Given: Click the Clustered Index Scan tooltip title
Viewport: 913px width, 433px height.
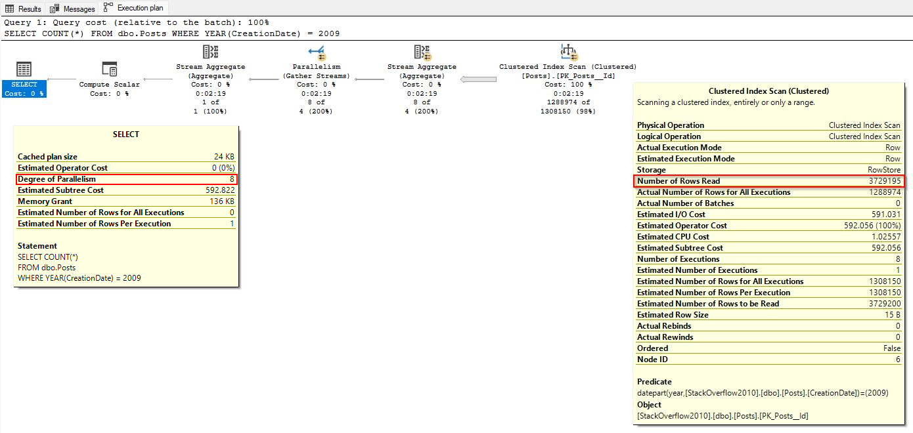Looking at the screenshot, I should pos(768,91).
